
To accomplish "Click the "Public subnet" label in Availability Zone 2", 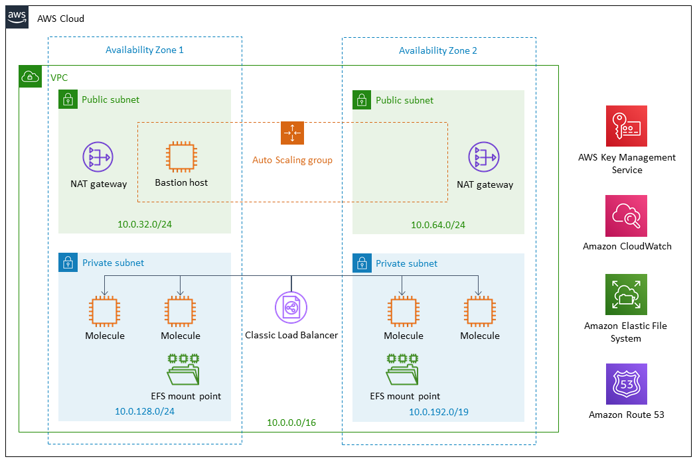I will (x=404, y=100).
